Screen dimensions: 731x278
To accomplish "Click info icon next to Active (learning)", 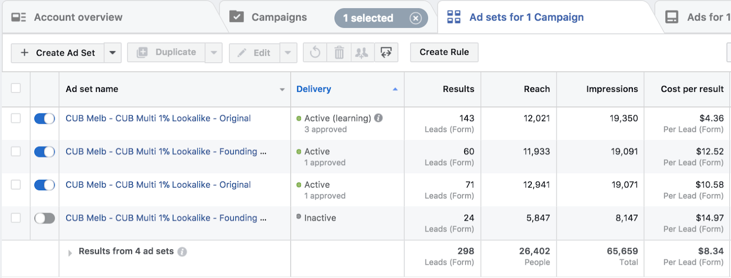I will click(378, 118).
